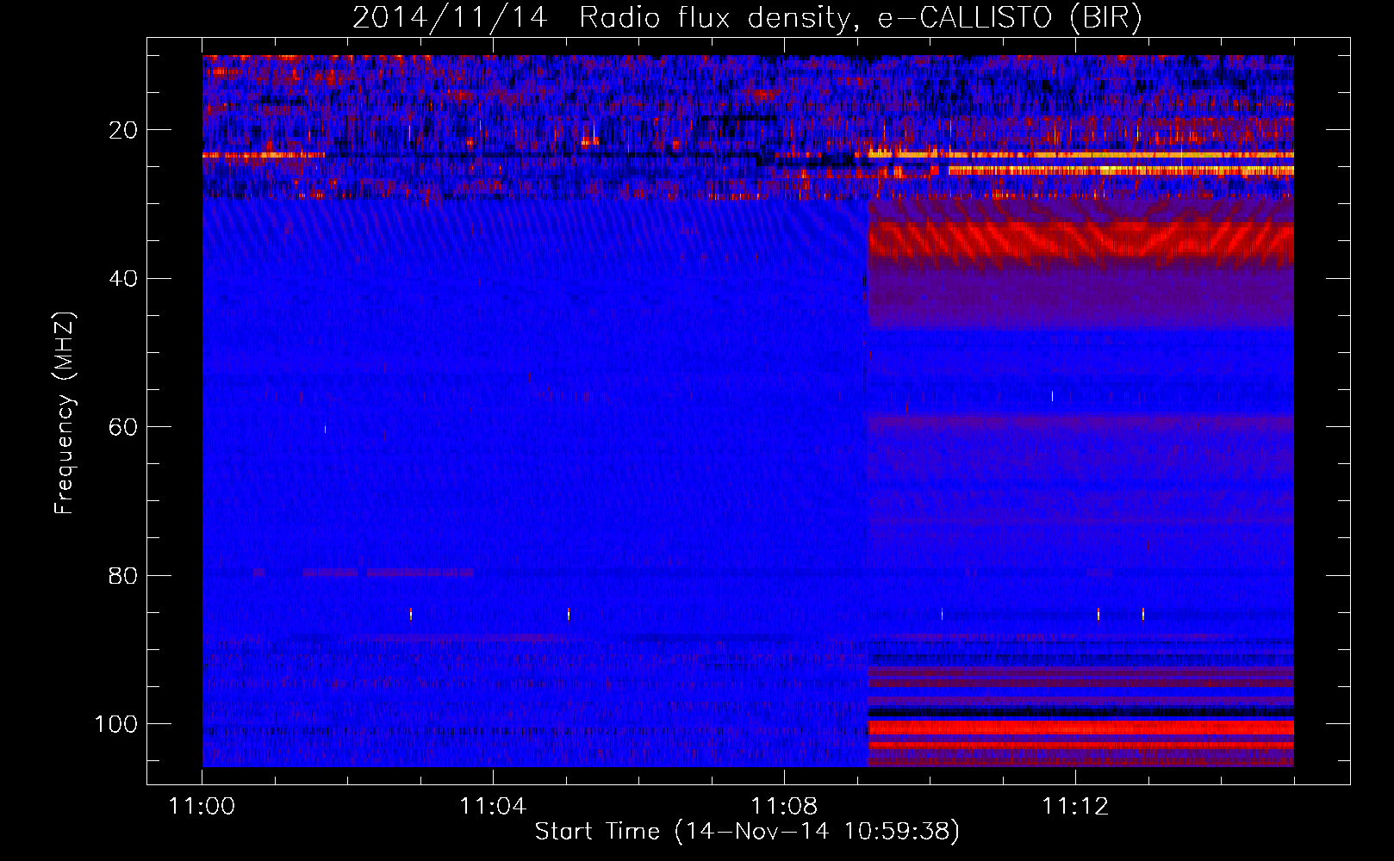Click the 11:04 time tick label
The image size is (1394, 861).
click(x=493, y=806)
